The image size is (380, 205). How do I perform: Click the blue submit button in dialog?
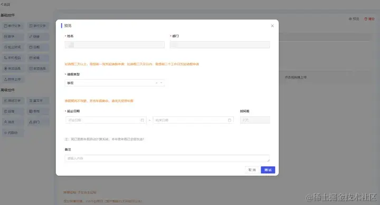(x=268, y=170)
